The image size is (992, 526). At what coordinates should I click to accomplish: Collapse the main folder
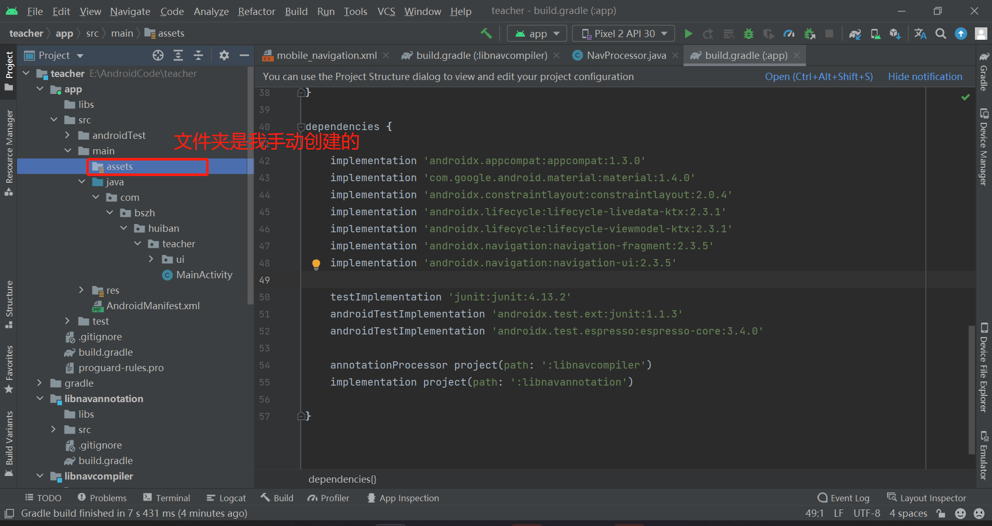tap(67, 151)
